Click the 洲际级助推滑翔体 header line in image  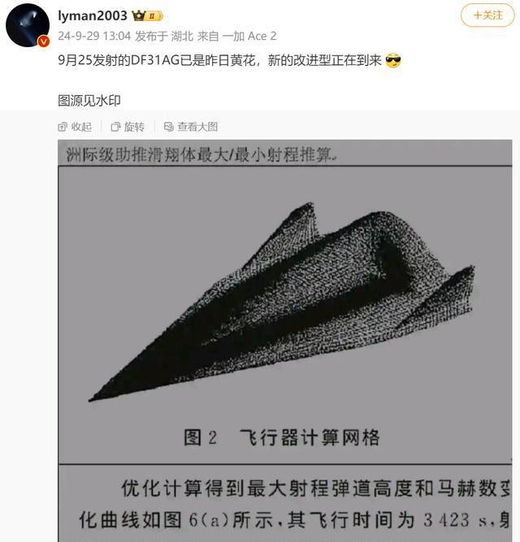pyautogui.click(x=201, y=154)
